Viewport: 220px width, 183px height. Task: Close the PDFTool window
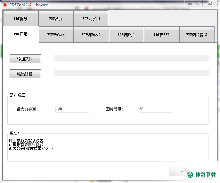point(210,4)
